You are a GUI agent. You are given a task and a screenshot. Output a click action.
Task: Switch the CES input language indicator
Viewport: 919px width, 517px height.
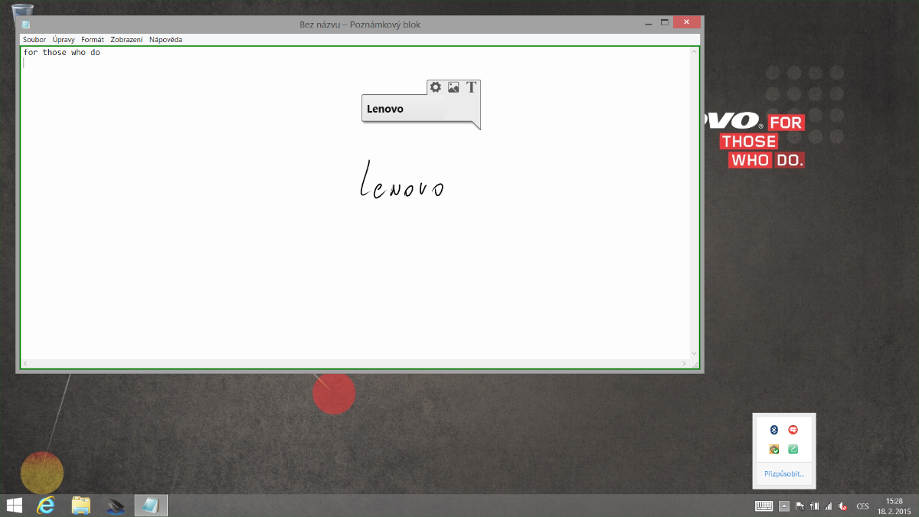pyautogui.click(x=862, y=506)
